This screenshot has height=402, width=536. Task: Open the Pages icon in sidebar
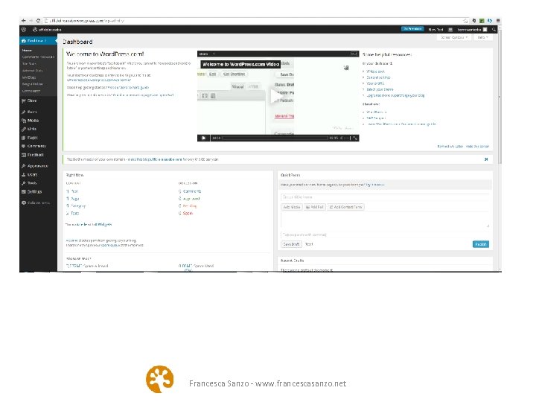(24, 138)
